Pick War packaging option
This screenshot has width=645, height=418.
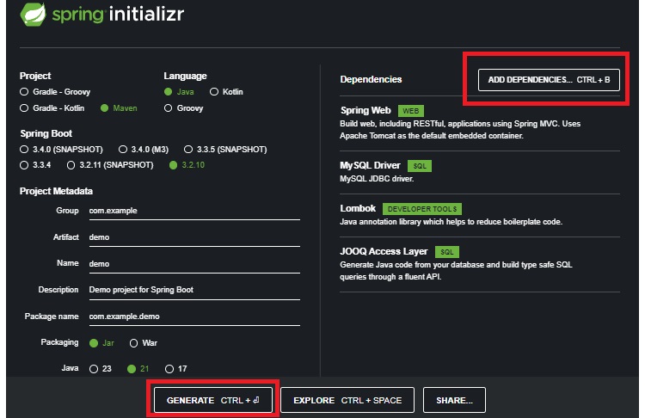pyautogui.click(x=134, y=342)
